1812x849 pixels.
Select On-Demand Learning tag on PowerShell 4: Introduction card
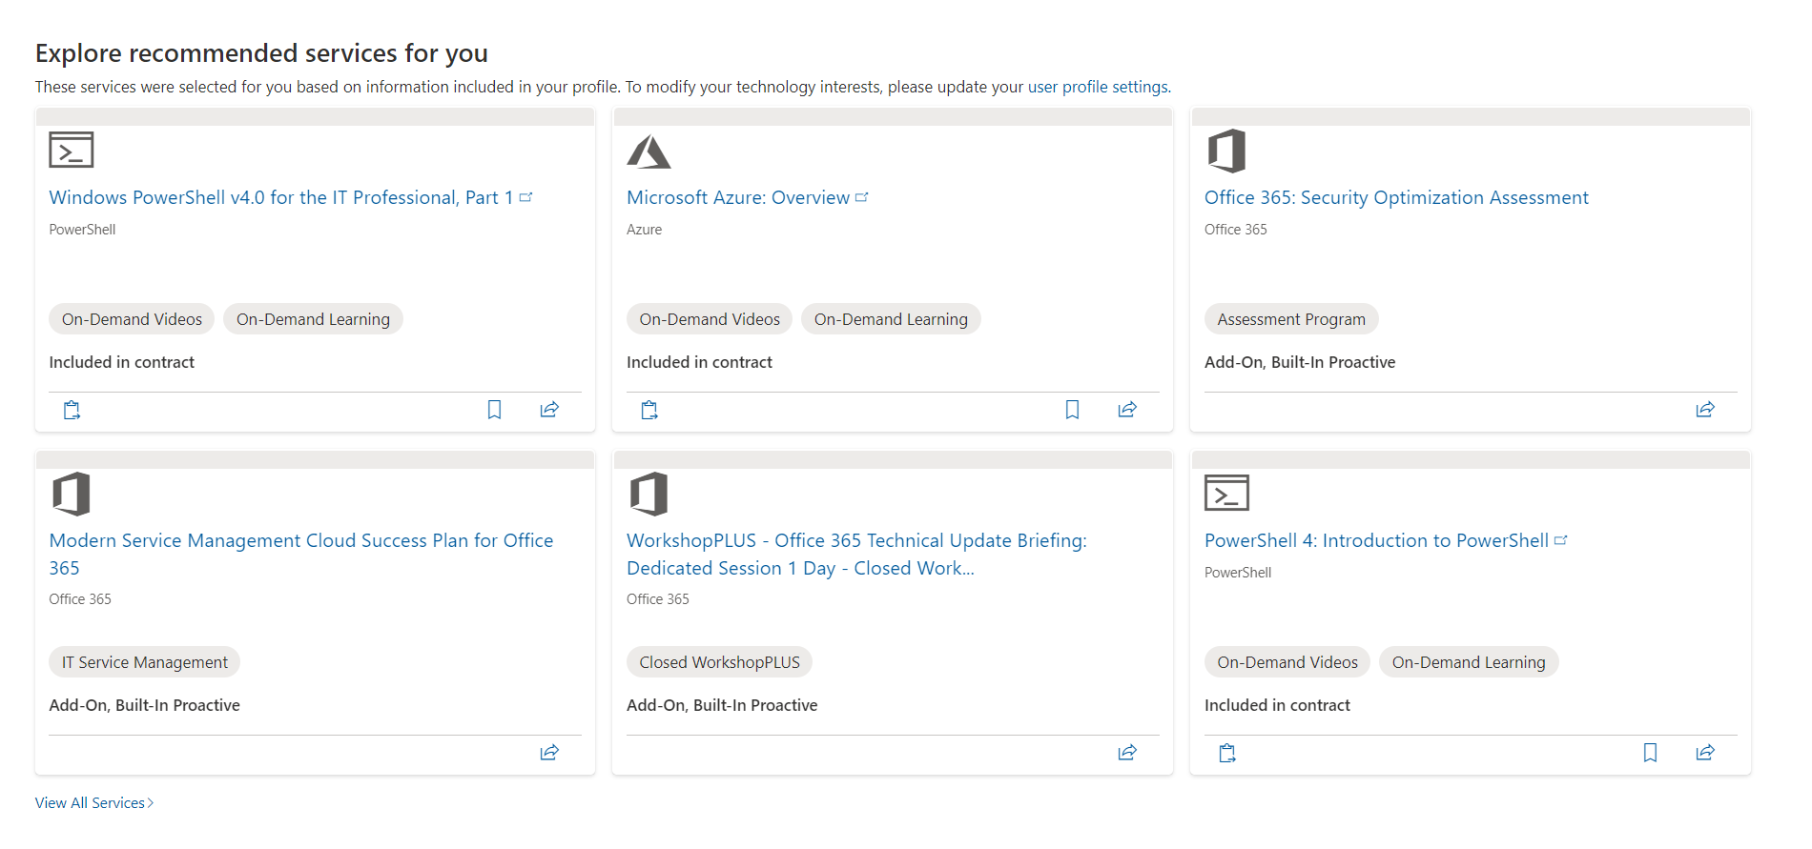tap(1469, 662)
